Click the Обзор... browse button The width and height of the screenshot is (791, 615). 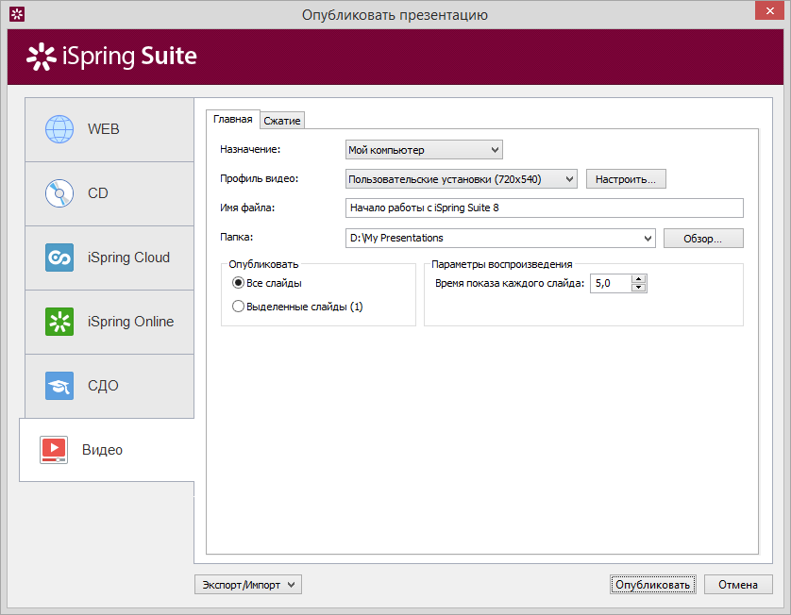click(703, 239)
